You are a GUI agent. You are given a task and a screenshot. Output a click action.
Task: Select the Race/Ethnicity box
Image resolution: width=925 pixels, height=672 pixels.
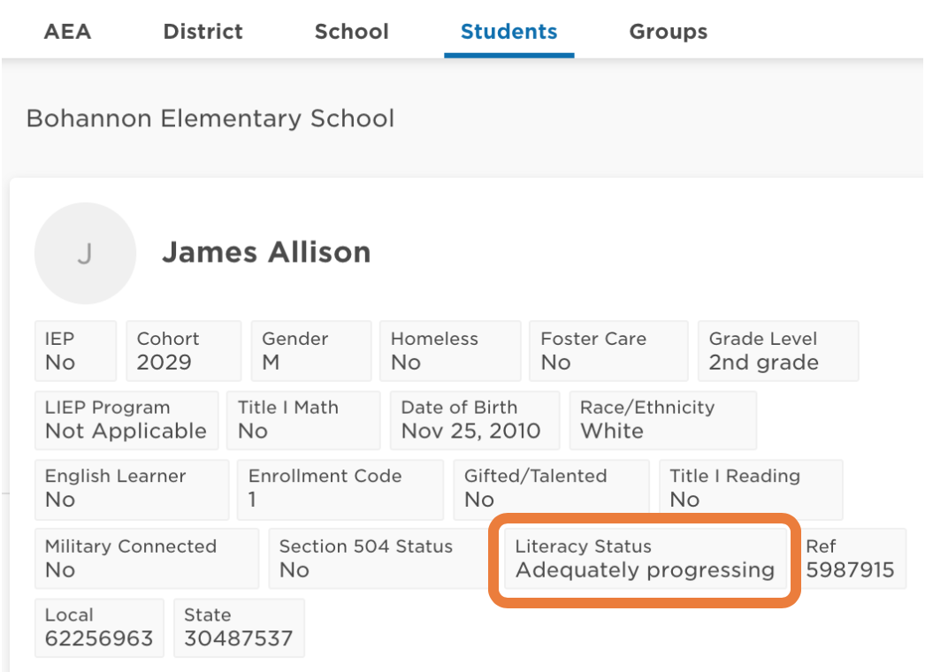pyautogui.click(x=662, y=420)
